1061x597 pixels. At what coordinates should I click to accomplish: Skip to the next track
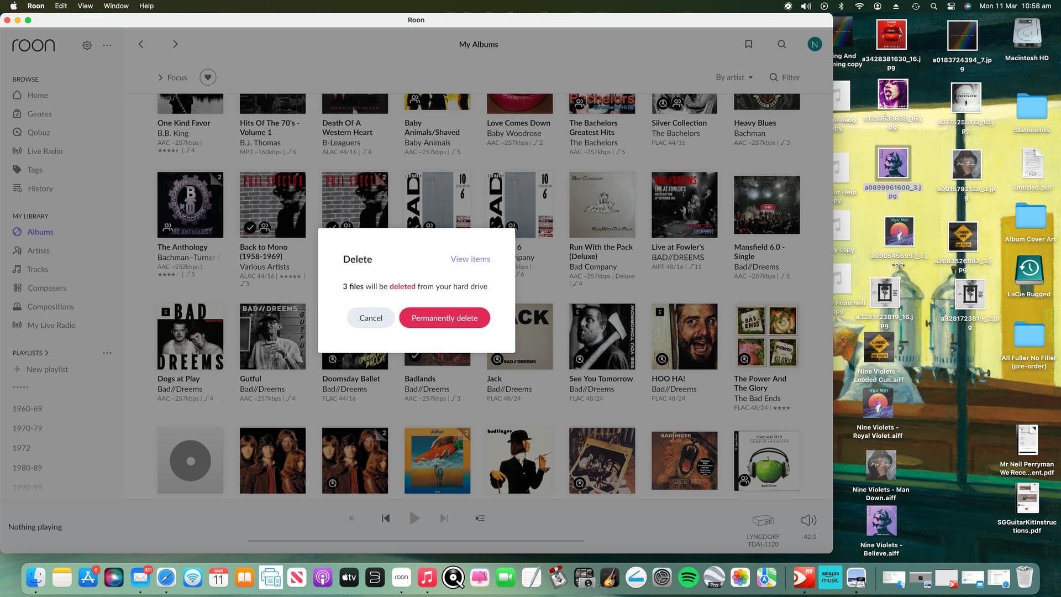tap(444, 519)
